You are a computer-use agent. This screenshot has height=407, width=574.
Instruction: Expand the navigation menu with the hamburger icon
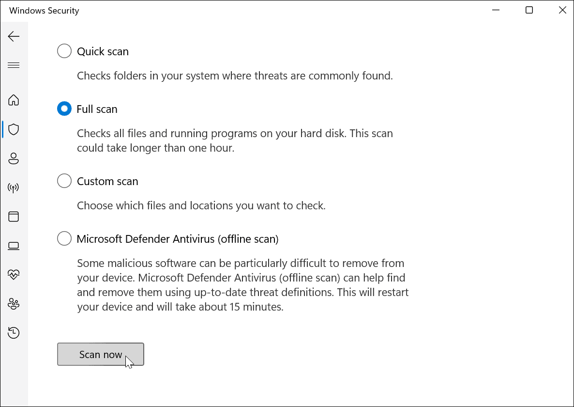(x=14, y=64)
